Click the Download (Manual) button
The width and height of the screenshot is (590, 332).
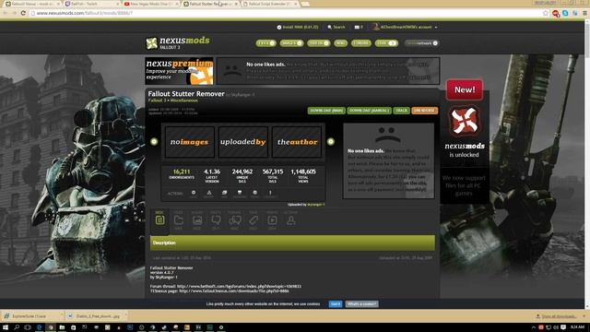[369, 111]
